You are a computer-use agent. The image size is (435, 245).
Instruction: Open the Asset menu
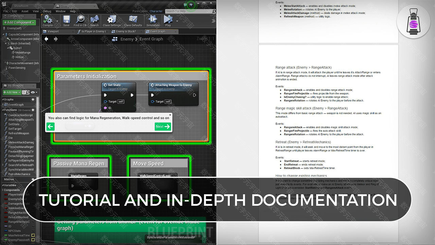click(x=25, y=11)
